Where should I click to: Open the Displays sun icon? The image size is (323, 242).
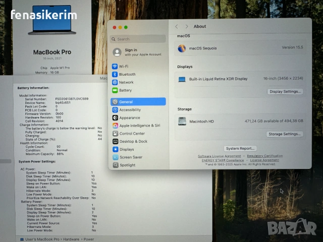[116, 149]
